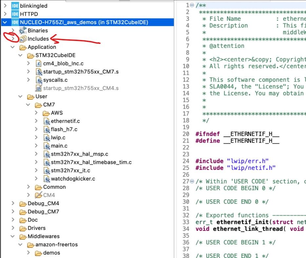This screenshot has width=306, height=258.
Task: Click the include "lwip/netif.h" line
Action: click(x=236, y=168)
